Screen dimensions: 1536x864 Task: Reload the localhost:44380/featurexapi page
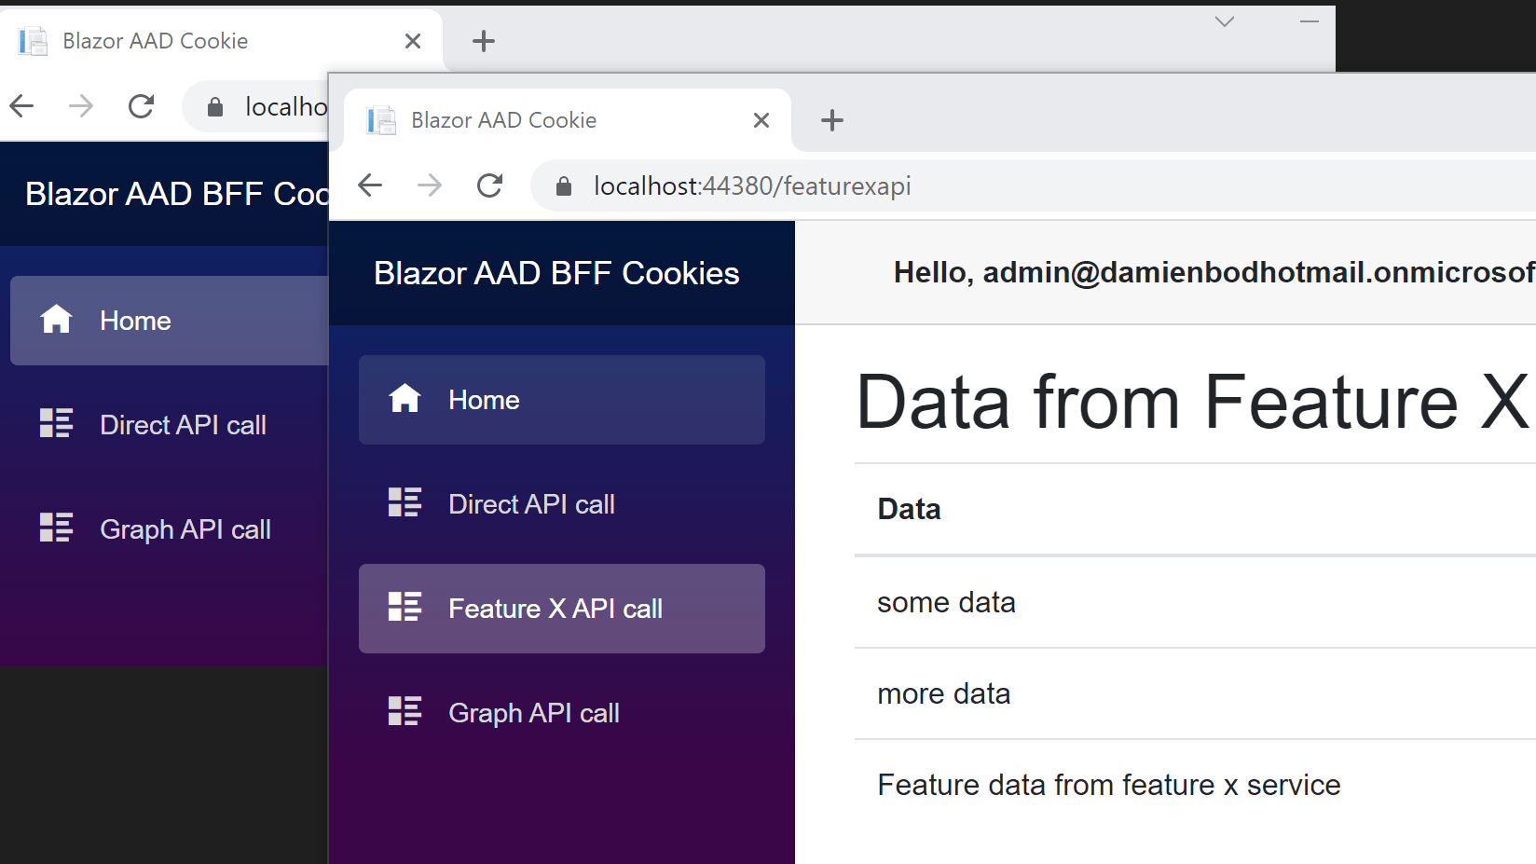tap(489, 186)
